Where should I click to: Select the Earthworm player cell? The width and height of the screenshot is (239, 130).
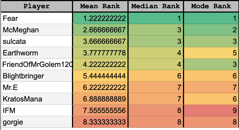point(37,53)
